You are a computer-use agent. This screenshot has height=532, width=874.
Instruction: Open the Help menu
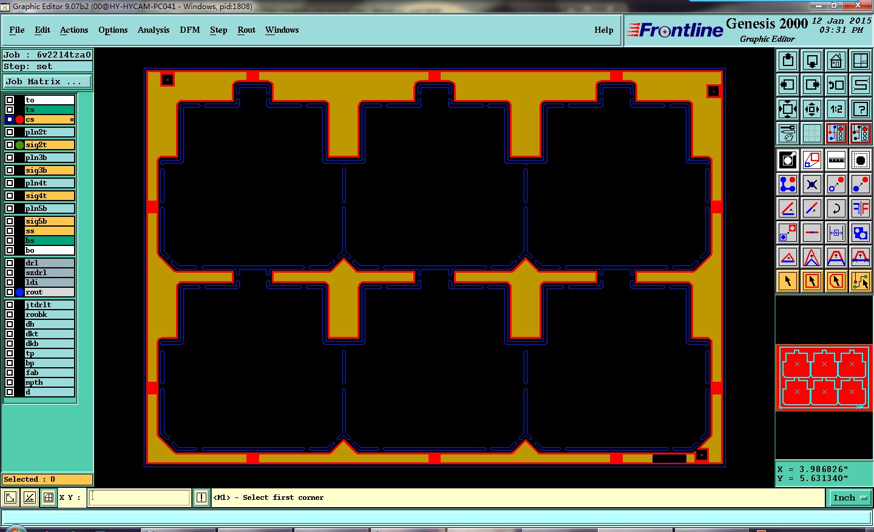[x=604, y=30]
